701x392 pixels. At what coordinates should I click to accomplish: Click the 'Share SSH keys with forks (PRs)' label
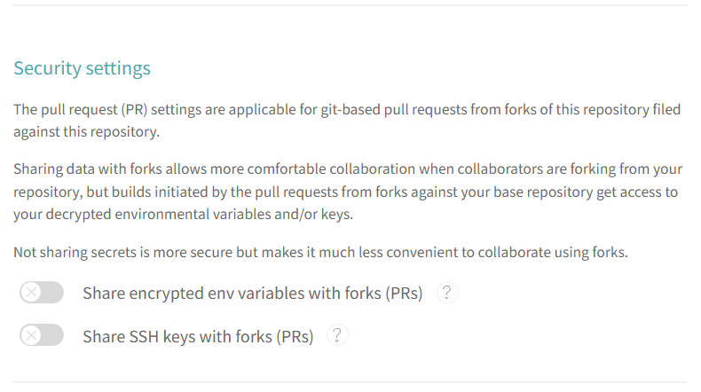tap(198, 336)
